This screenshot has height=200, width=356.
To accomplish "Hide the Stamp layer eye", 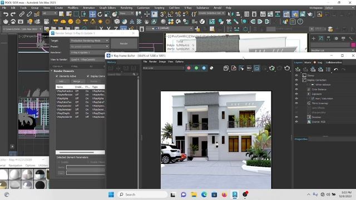I will [296, 76].
